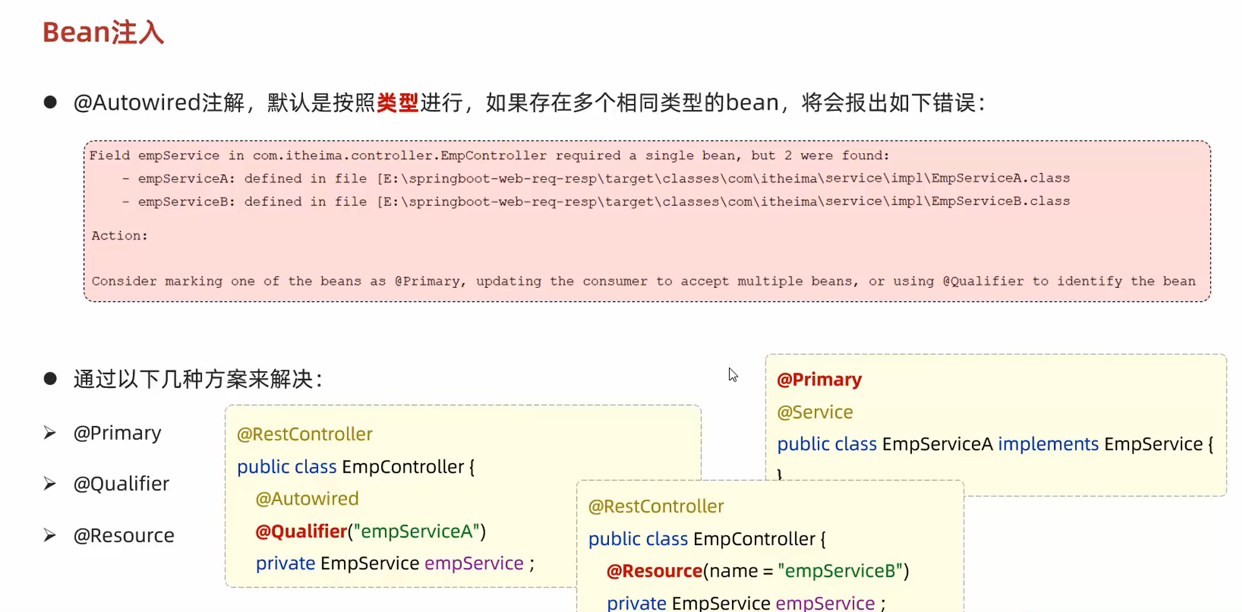Click the @Service annotation in EmpServiceA box
The image size is (1242, 612).
[815, 412]
